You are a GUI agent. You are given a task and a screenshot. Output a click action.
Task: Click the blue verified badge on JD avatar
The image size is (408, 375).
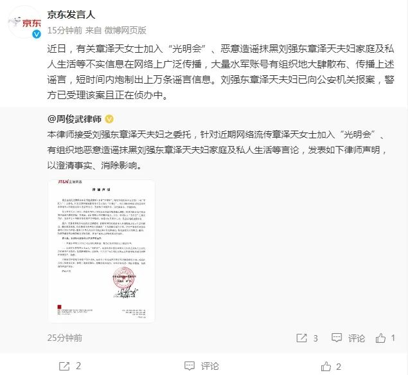[x=37, y=34]
